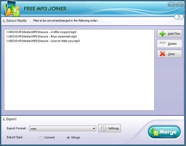Click the 'Export Format:' label

coord(16,128)
